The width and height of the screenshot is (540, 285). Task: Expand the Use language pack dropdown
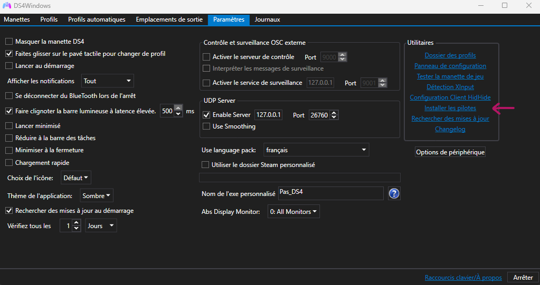pyautogui.click(x=316, y=150)
